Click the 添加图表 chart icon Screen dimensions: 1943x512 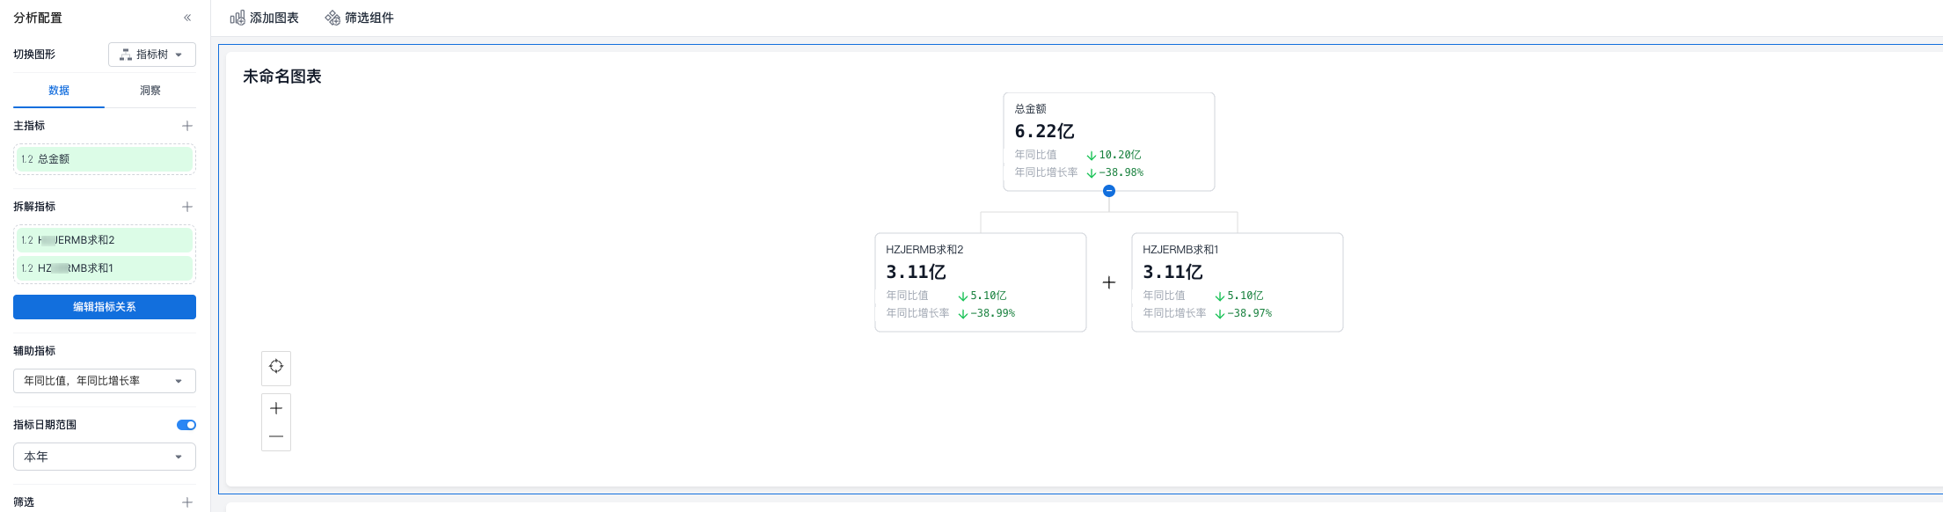[x=237, y=18]
